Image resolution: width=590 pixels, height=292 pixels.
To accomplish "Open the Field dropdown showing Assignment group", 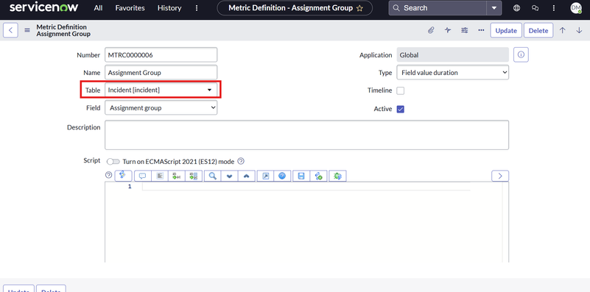I will click(161, 108).
